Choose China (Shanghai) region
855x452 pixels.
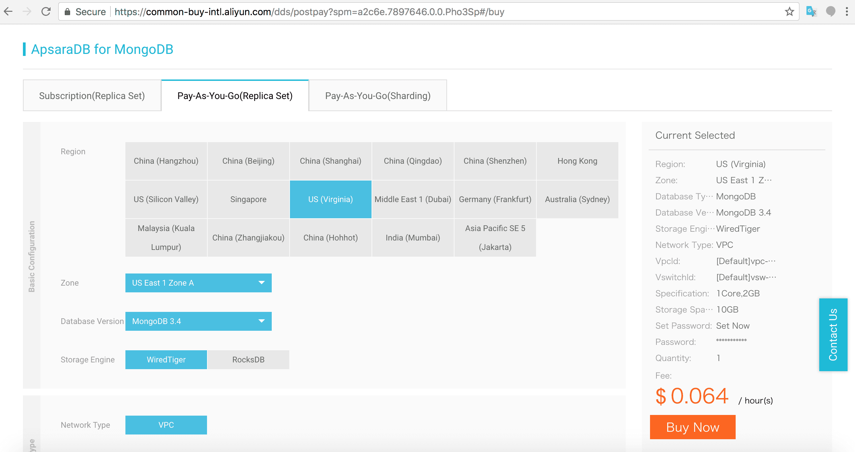(x=331, y=161)
